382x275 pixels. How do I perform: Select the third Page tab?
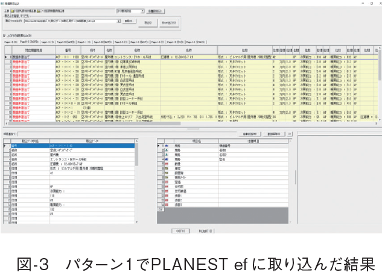(x=48, y=42)
